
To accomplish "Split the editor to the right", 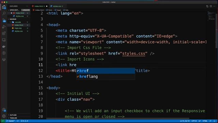I will coord(211,6).
